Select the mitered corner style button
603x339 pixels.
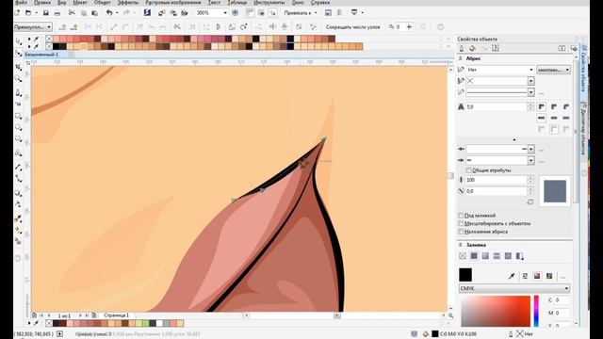tap(542, 106)
